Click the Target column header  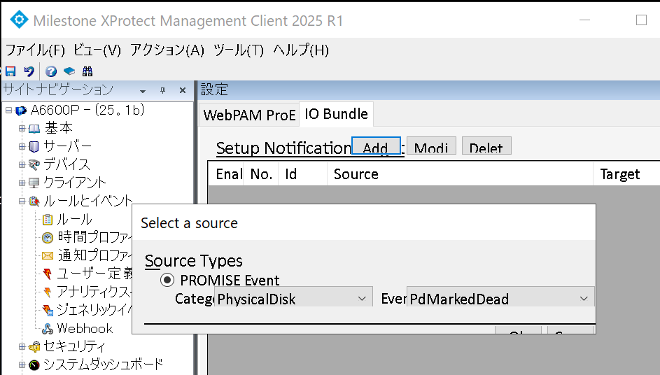[x=626, y=174]
